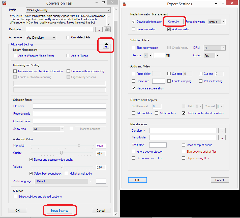Enable Extract subtitles and closed captions
Image resolution: width=240 pixels, height=218 pixels.
click(x=15, y=196)
